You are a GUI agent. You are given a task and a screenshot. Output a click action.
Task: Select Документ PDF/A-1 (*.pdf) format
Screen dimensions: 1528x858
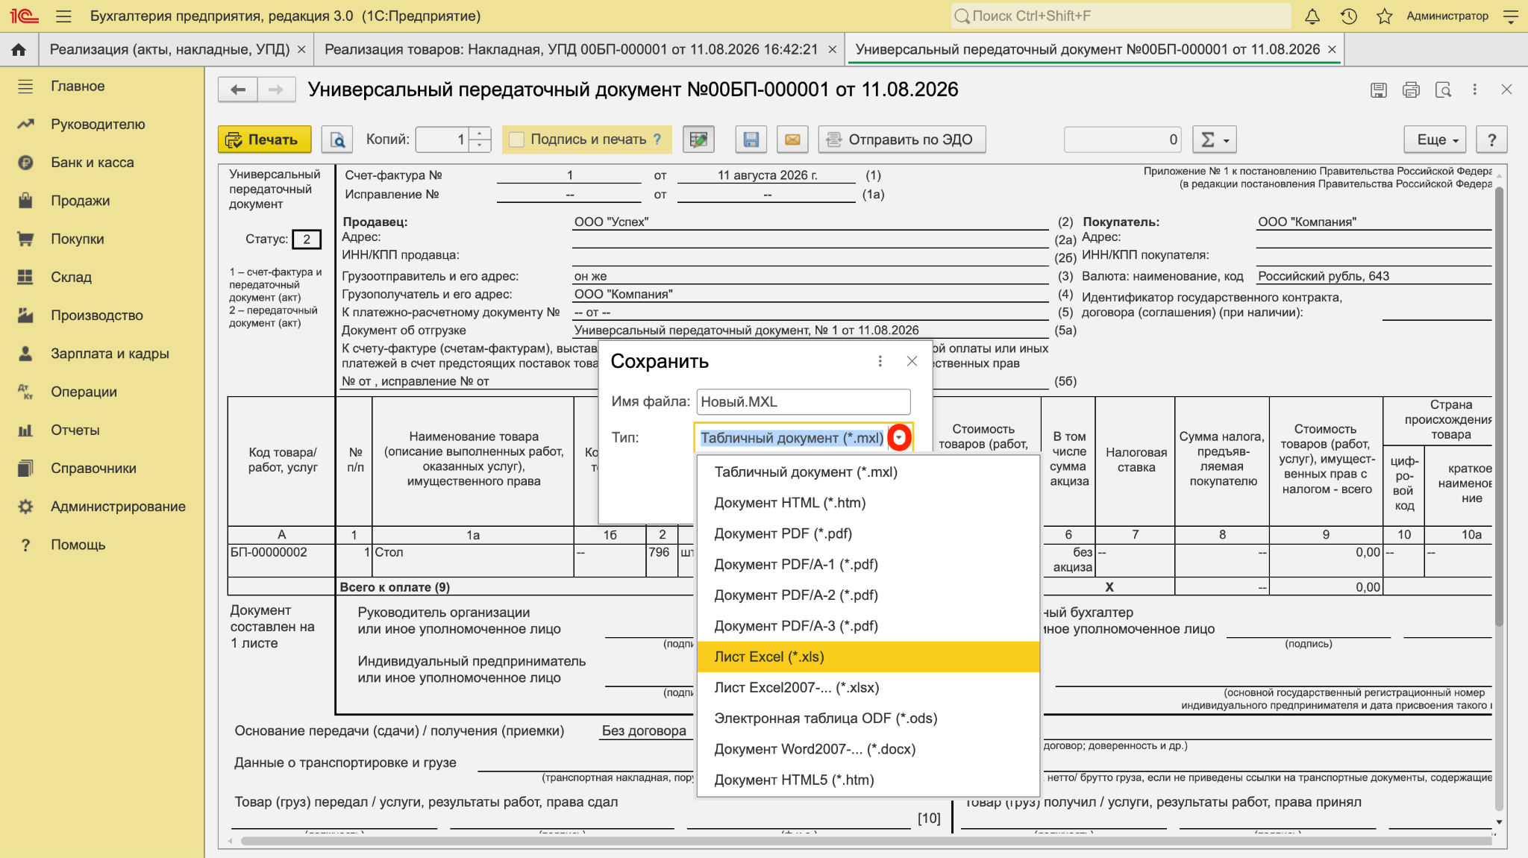[x=868, y=564]
